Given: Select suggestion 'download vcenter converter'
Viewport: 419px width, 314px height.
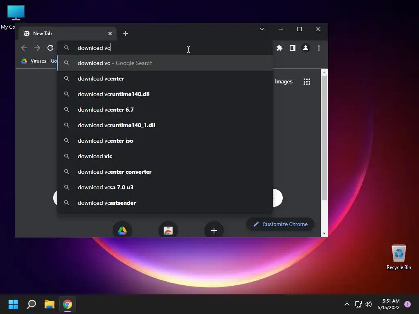Looking at the screenshot, I should (x=165, y=172).
